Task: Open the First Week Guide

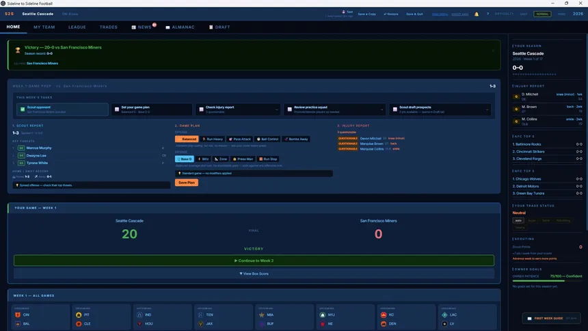Action: click(551, 318)
